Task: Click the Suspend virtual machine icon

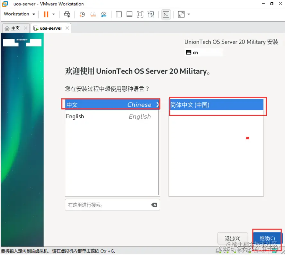Action: (x=45, y=15)
